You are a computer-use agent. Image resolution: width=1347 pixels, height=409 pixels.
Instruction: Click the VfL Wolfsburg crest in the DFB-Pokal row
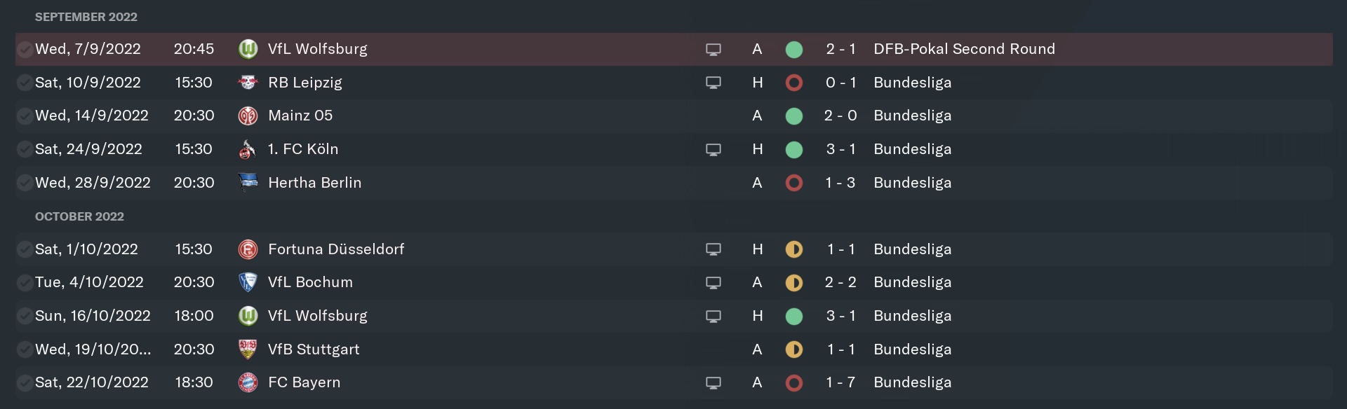248,49
